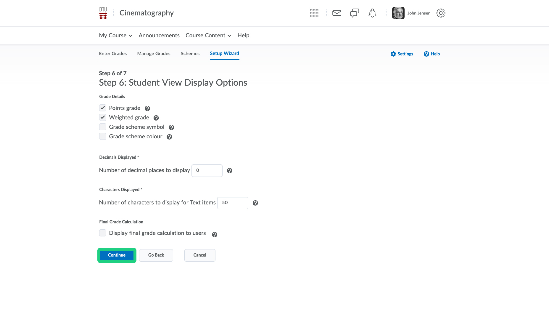This screenshot has height=309, width=549.
Task: Click help icon next to decimal places field
Action: pyautogui.click(x=229, y=171)
